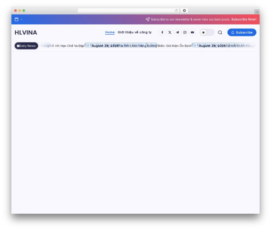Expand the dropdown arrow beside calendar icon
Viewport: 271px width, 230px height.
[x=22, y=20]
